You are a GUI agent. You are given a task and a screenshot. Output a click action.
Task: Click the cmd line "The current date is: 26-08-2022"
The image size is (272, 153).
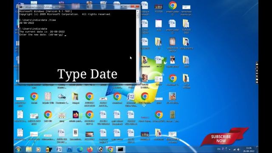tap(42, 32)
